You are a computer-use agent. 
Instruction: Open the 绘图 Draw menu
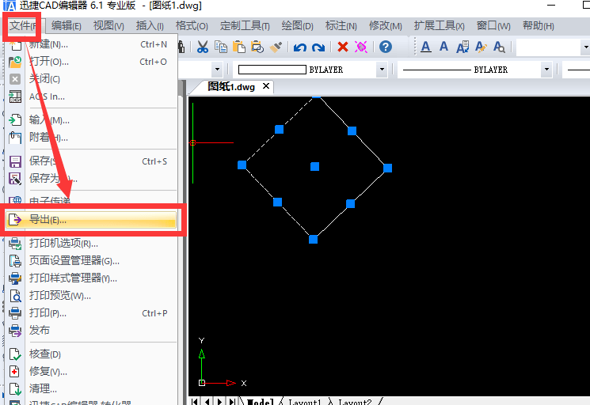tap(297, 26)
